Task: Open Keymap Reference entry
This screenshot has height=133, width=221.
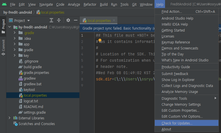Action: tap(186, 42)
